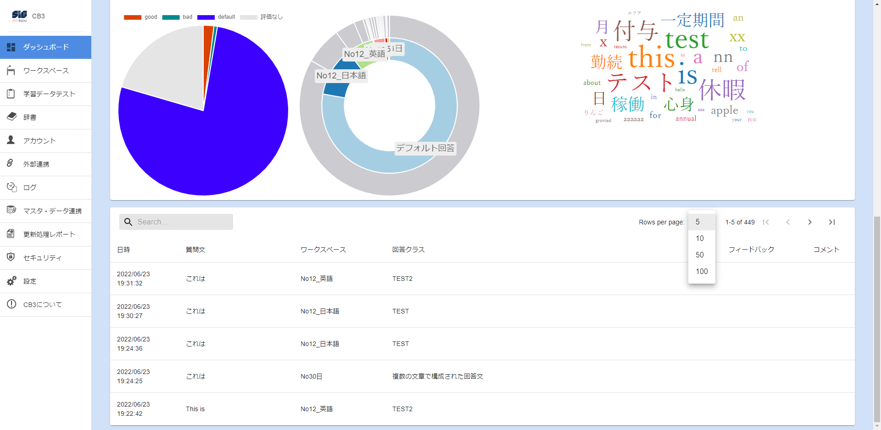The image size is (881, 430).
Task: Click the dashboard grid icon in sidebar
Action: click(x=11, y=47)
